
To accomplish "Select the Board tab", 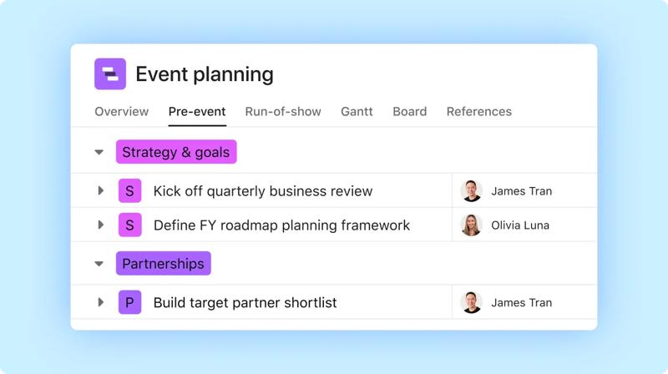I will [x=409, y=112].
